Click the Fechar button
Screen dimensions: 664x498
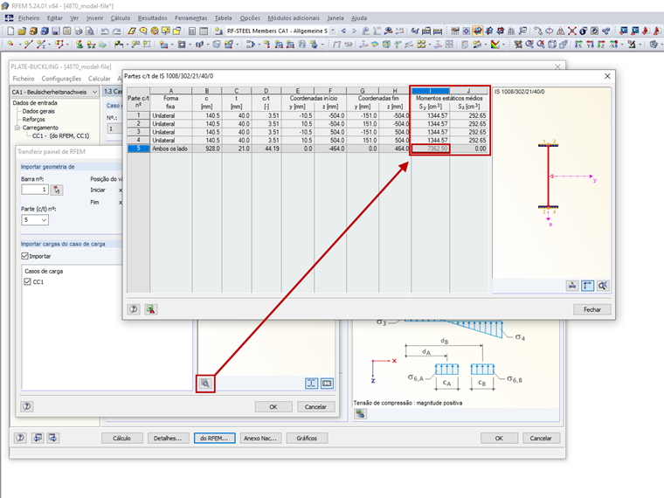coord(592,309)
